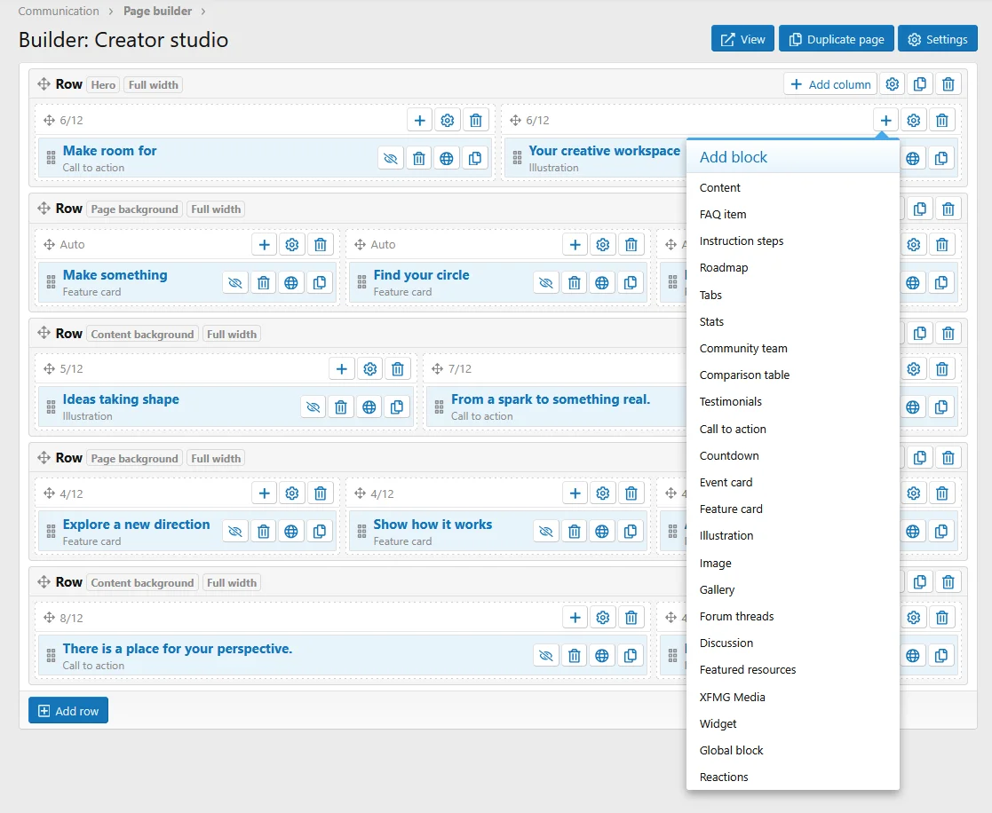Image resolution: width=992 pixels, height=813 pixels.
Task: Click the Duplicate page button
Action: [836, 39]
